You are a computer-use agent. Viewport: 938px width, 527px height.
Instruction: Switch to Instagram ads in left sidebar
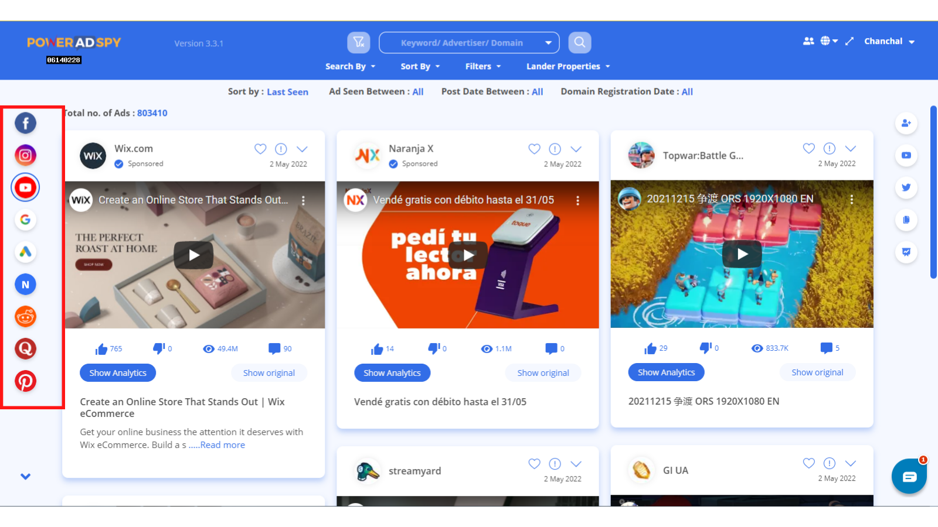pos(25,155)
